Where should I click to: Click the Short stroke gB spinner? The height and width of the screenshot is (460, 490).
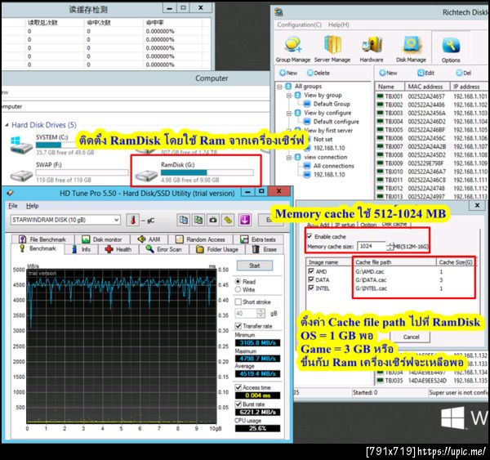pyautogui.click(x=261, y=313)
